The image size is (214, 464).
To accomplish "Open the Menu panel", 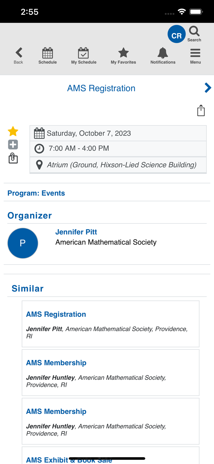I will tap(195, 55).
